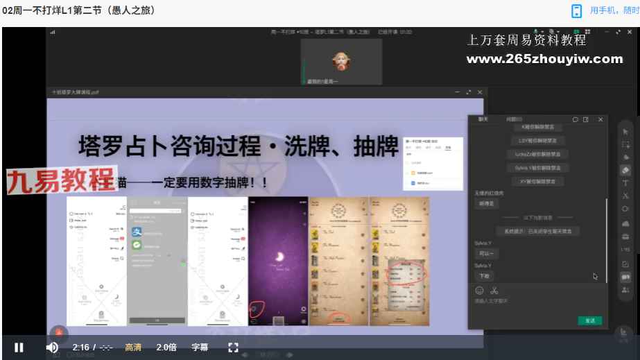Click the green 发送 send button
Viewport: 640px width, 360px height.
click(x=589, y=320)
